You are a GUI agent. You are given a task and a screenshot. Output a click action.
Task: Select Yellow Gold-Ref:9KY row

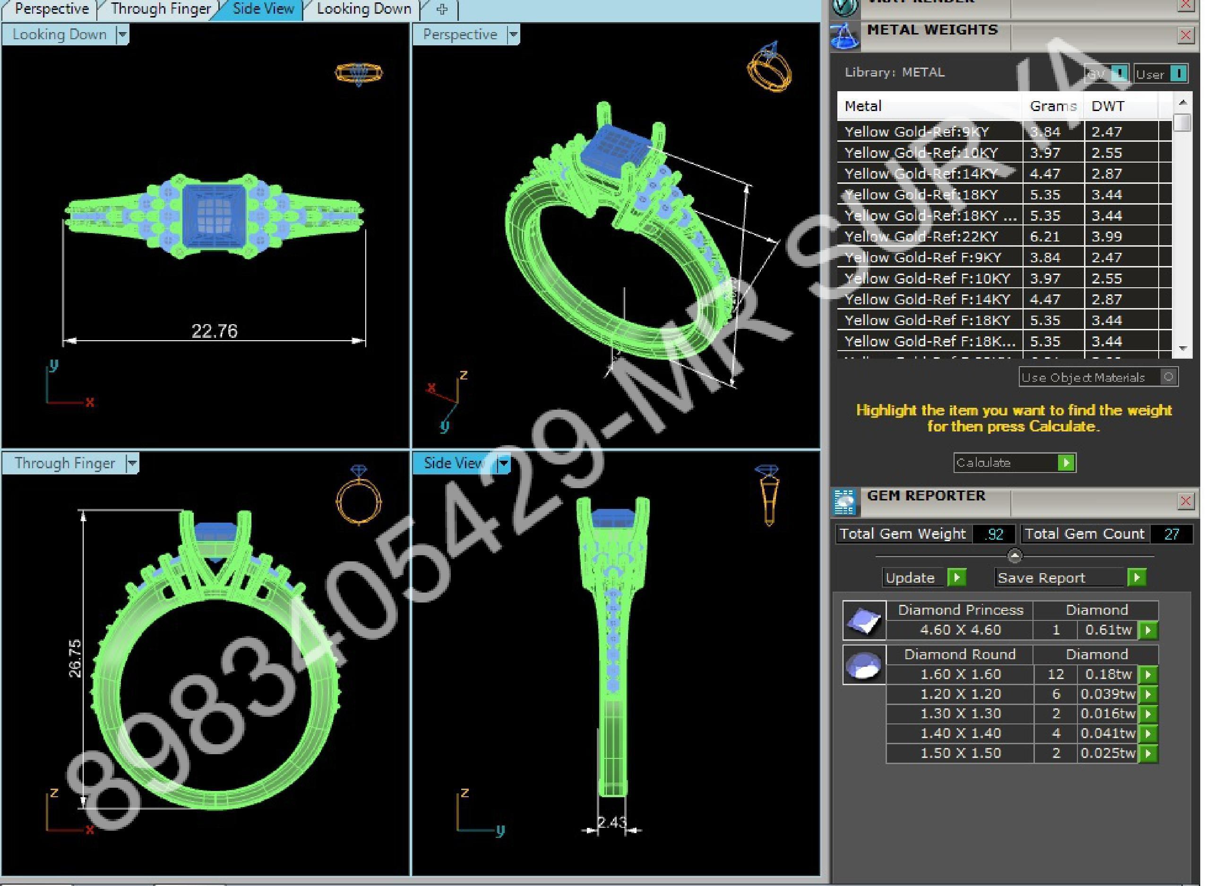pyautogui.click(x=1004, y=131)
